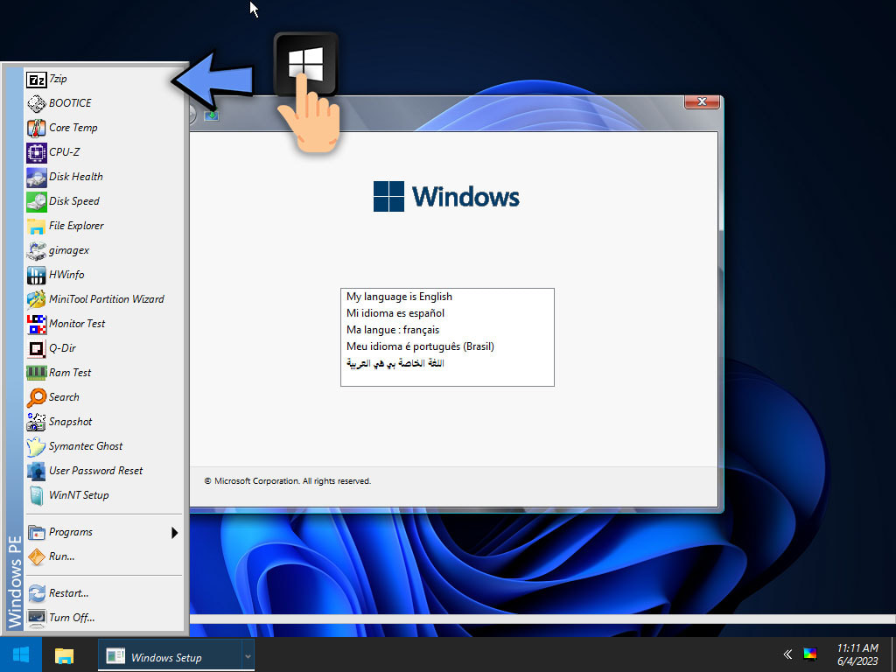Launch the HWinfo program icon

click(36, 275)
